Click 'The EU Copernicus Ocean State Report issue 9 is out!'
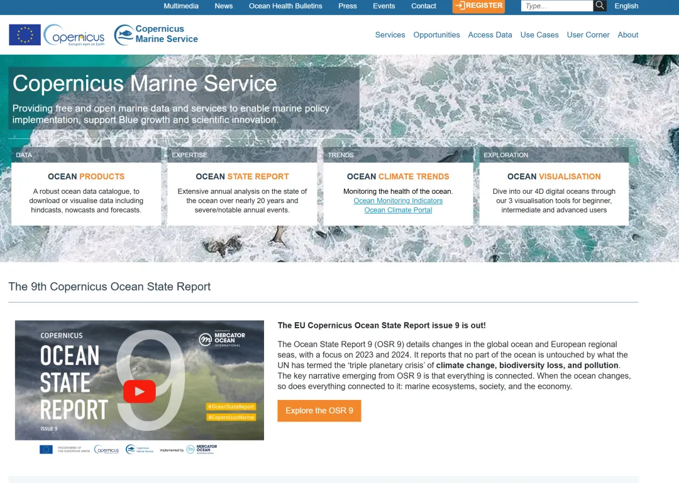This screenshot has width=679, height=483. click(x=382, y=325)
